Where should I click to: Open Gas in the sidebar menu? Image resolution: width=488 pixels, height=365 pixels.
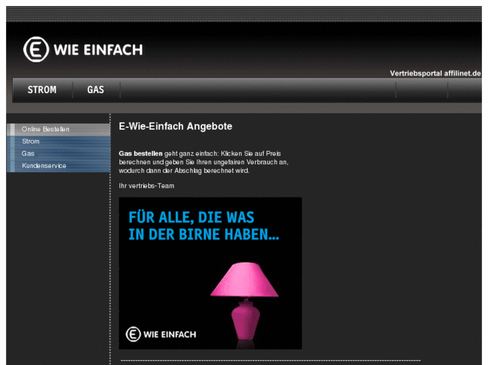point(59,154)
